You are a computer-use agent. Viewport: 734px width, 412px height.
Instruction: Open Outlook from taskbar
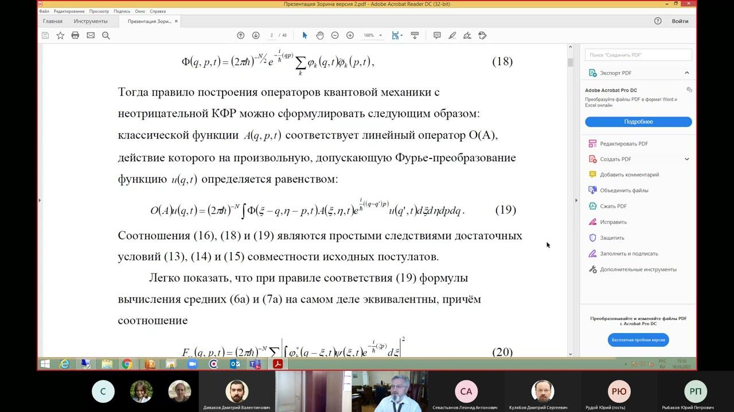[235, 364]
